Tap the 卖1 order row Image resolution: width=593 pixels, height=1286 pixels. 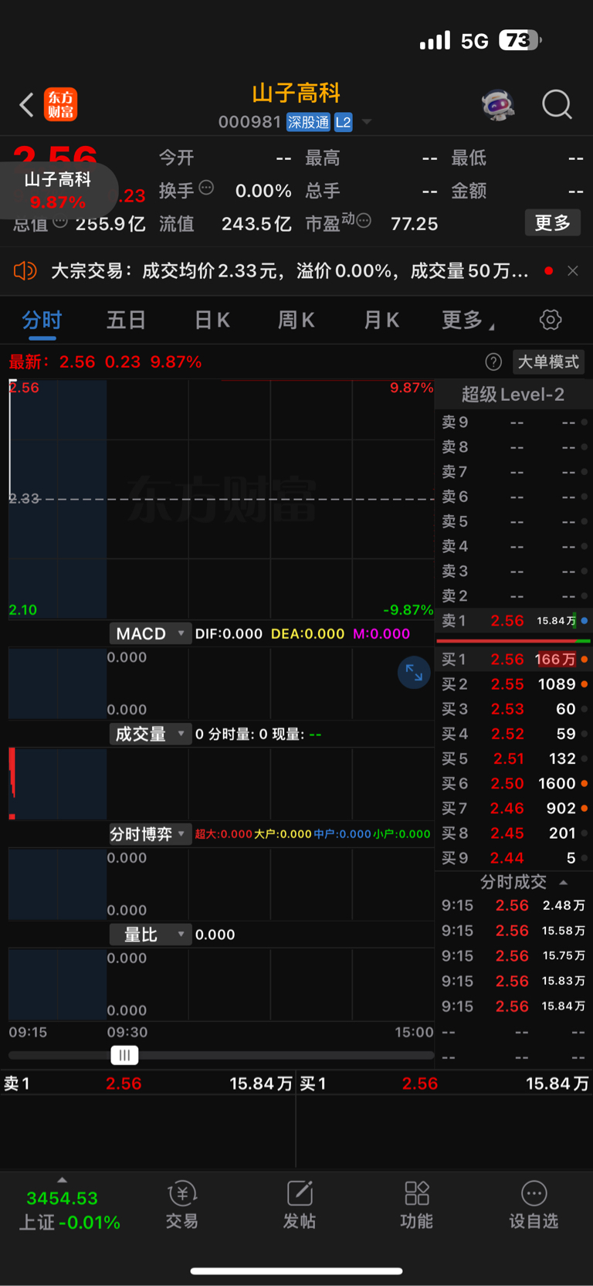point(513,620)
